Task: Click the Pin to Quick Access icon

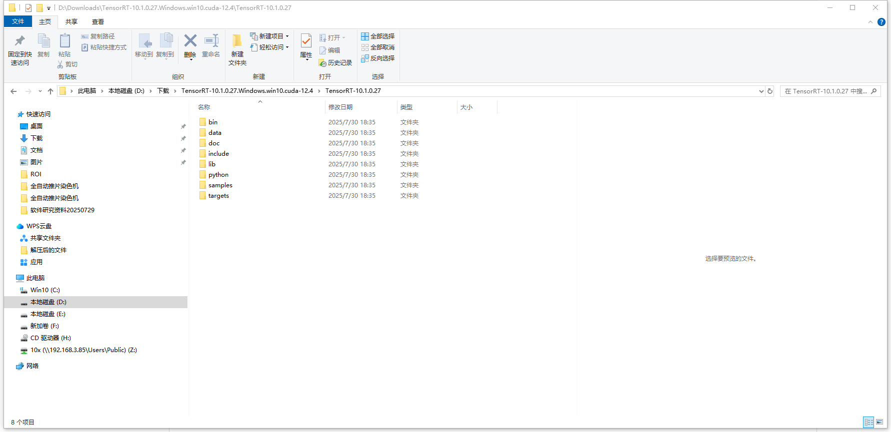Action: coord(19,41)
